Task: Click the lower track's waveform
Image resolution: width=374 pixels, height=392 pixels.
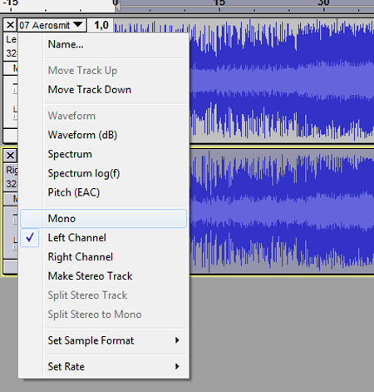Action: (282, 211)
